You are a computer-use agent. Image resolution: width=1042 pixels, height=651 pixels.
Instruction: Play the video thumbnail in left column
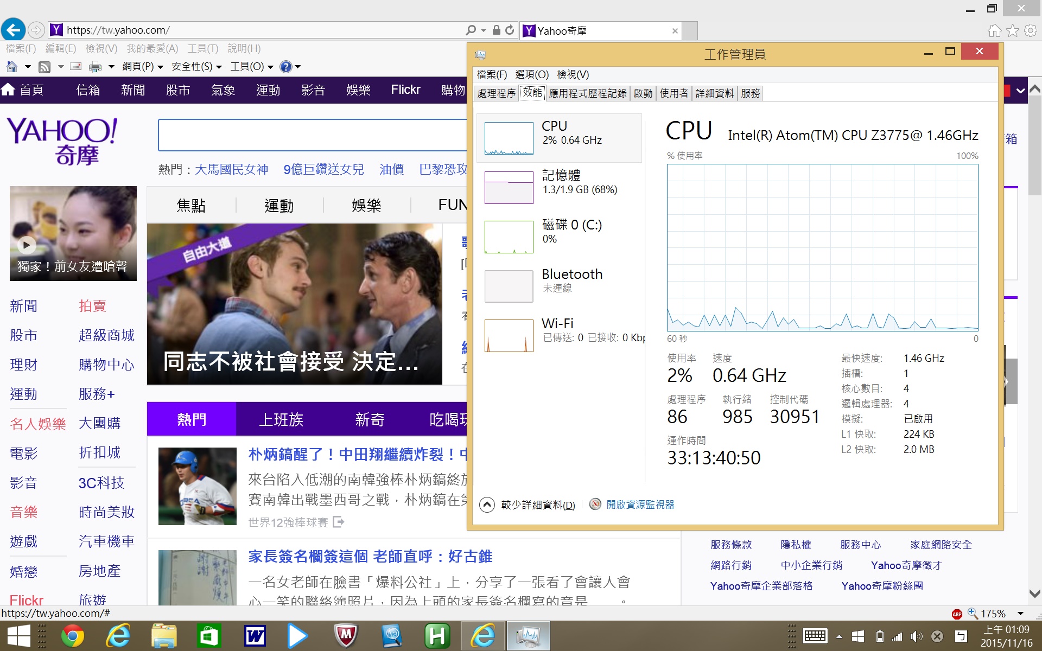[x=27, y=245]
